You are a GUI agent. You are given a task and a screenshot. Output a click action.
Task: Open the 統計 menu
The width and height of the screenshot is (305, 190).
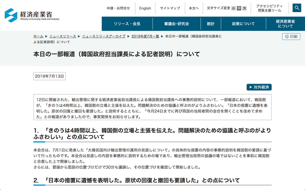pyautogui.click(x=210, y=24)
